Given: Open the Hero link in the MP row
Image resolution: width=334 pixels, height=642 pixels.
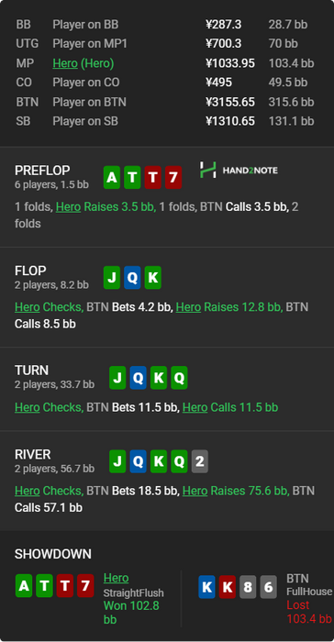Looking at the screenshot, I should [65, 63].
